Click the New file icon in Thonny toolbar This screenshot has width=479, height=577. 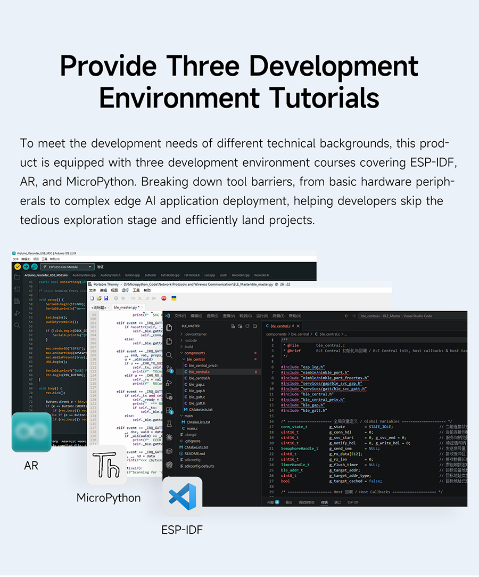[92, 298]
